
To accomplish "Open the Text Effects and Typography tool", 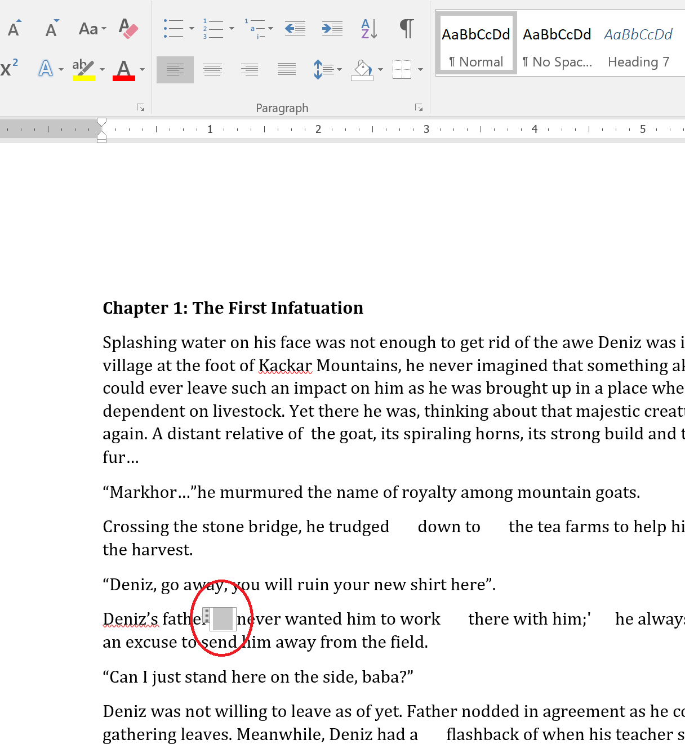I will click(45, 68).
